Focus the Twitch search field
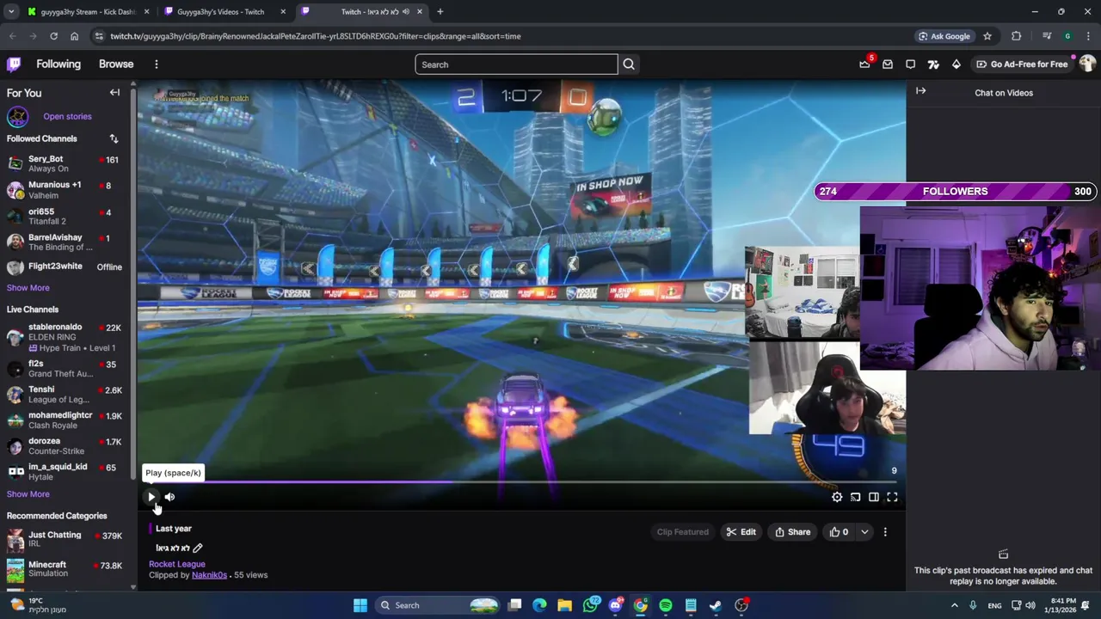This screenshot has height=619, width=1101. (x=516, y=64)
